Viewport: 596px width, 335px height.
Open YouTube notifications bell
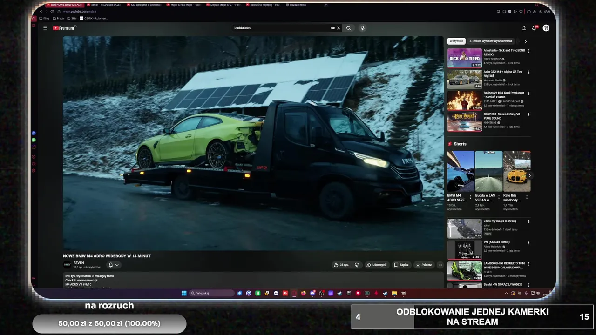pyautogui.click(x=535, y=28)
